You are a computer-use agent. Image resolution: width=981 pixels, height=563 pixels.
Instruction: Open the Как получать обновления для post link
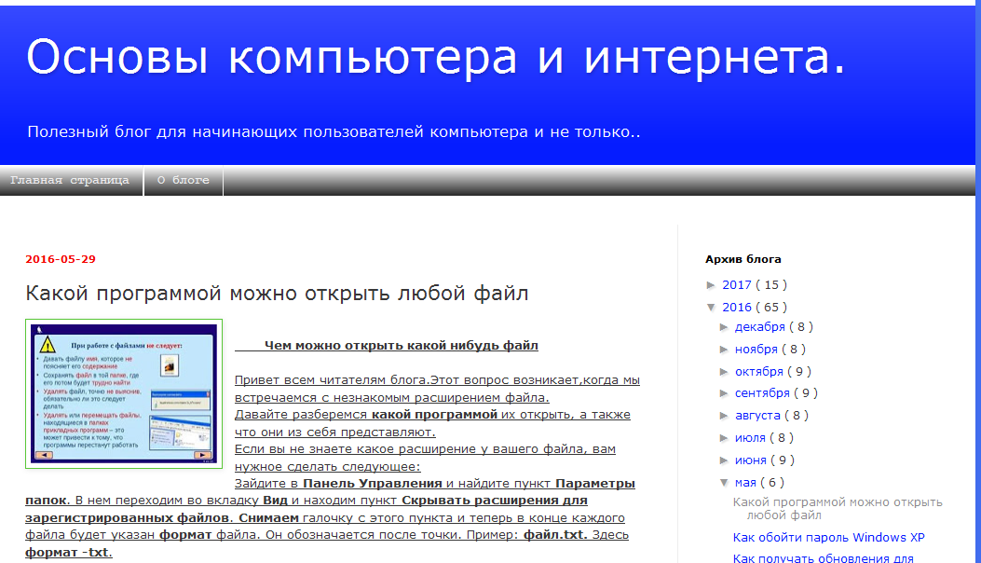point(823,558)
